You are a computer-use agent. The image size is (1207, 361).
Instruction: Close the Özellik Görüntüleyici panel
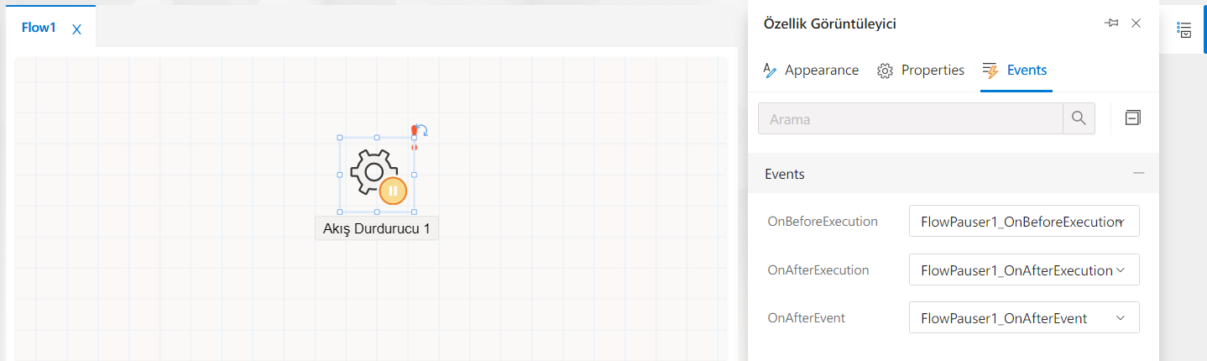coord(1136,24)
